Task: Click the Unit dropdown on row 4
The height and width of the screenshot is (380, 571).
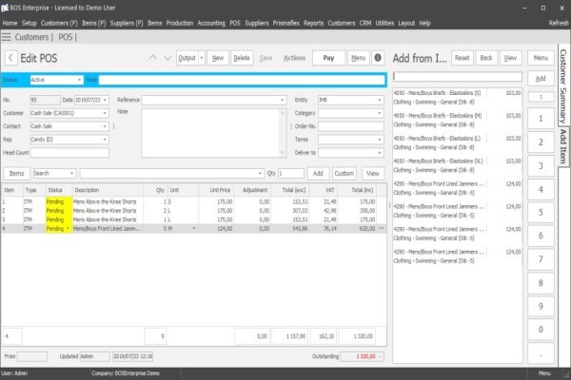Action: pos(194,228)
